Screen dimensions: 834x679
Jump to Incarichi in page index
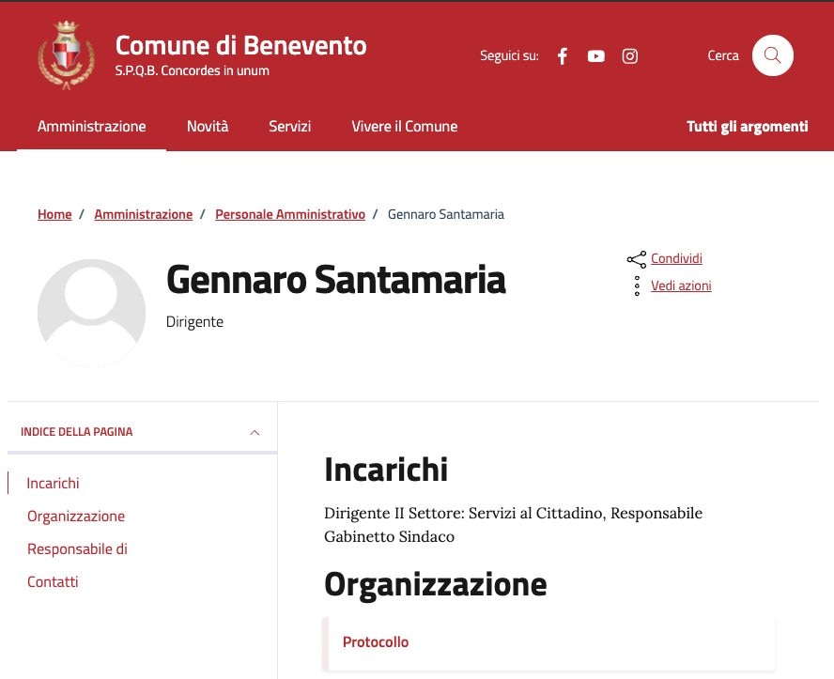[54, 484]
